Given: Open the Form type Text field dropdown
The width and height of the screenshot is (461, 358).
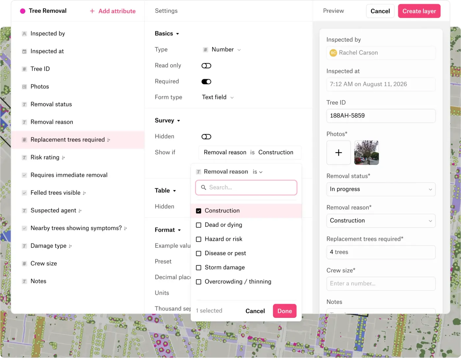Looking at the screenshot, I should point(218,97).
